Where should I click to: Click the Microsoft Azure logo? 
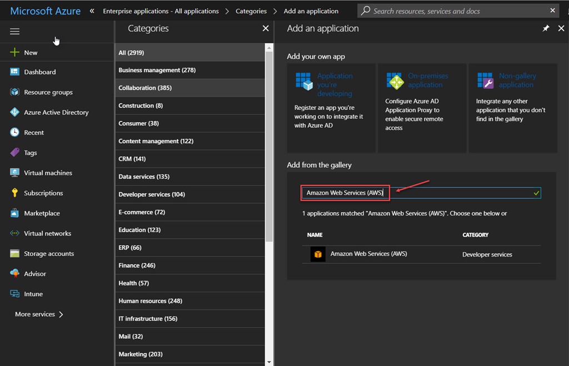(x=46, y=11)
